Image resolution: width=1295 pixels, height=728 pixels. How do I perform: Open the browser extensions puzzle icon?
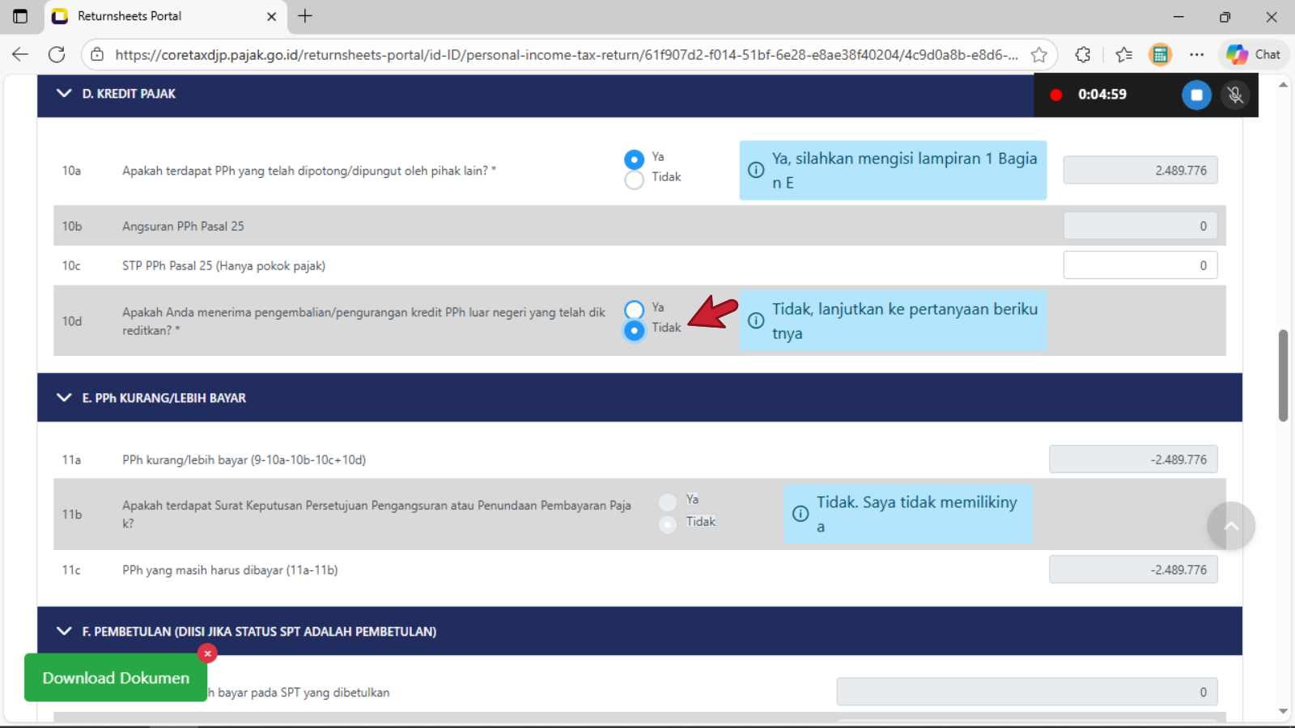1082,54
